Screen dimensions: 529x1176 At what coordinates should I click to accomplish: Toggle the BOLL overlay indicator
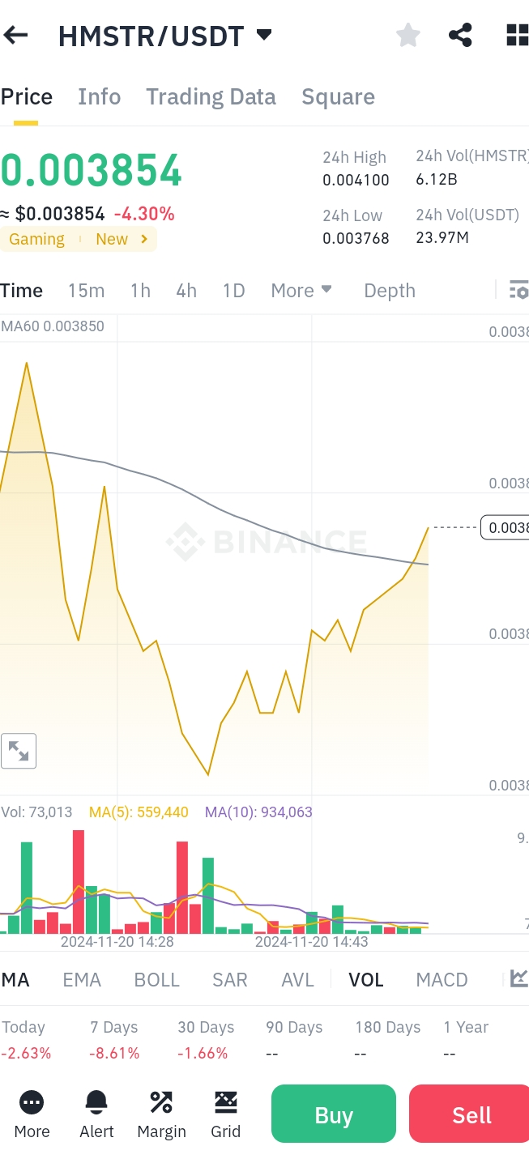(x=156, y=979)
